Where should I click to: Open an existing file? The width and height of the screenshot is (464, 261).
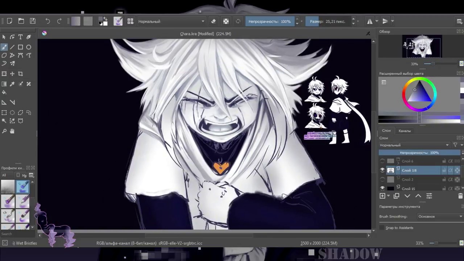tap(21, 21)
